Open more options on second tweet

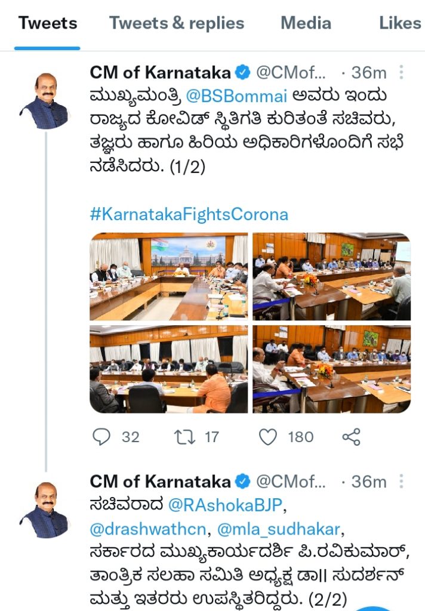(x=401, y=482)
